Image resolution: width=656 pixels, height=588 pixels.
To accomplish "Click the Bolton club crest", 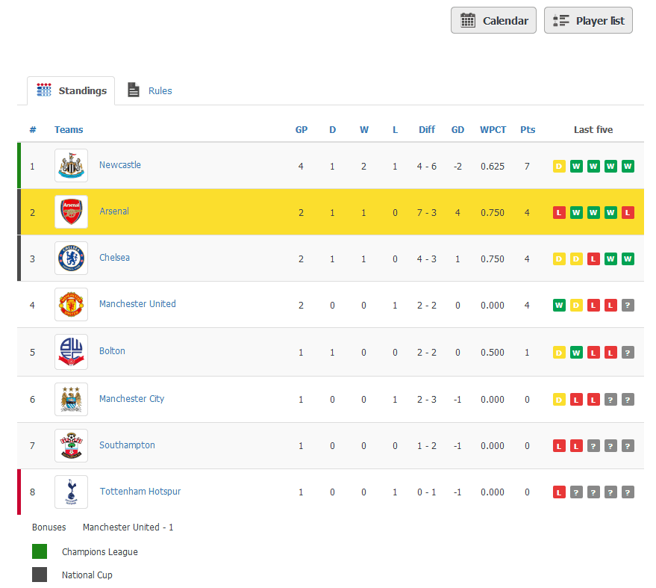I will pyautogui.click(x=71, y=351).
